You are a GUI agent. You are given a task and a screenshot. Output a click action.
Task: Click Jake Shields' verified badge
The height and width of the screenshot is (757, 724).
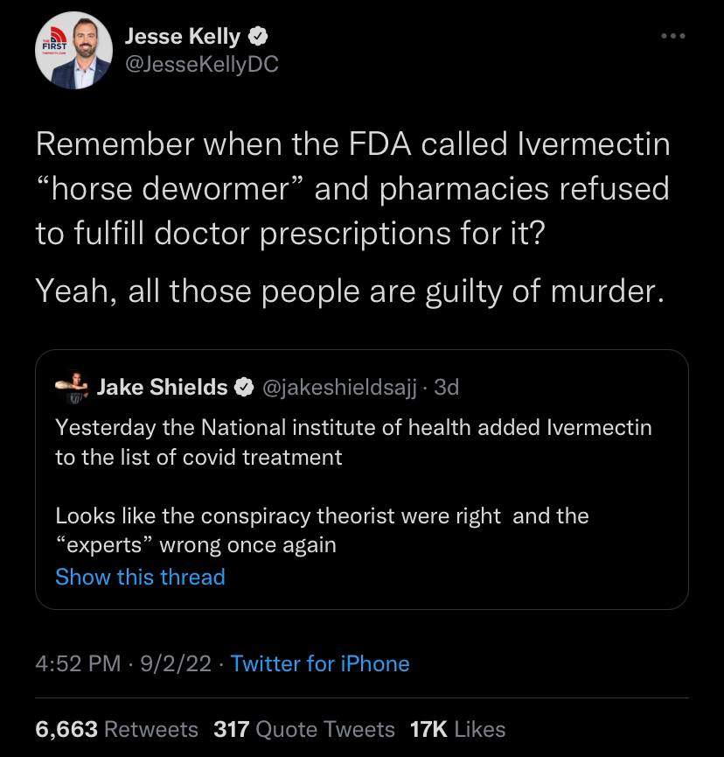click(247, 388)
